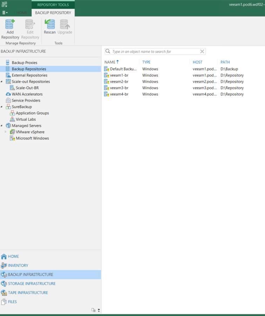Click the WAN Accelerators cloud icon
The height and width of the screenshot is (316, 265).
(8, 94)
